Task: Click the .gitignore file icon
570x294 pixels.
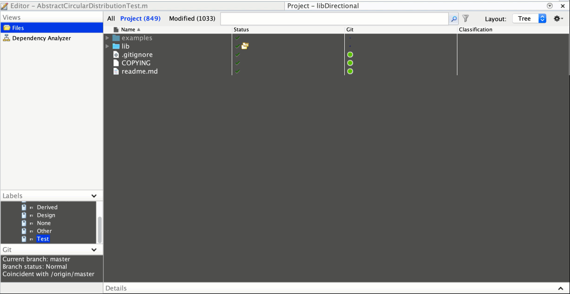Action: tap(116, 55)
